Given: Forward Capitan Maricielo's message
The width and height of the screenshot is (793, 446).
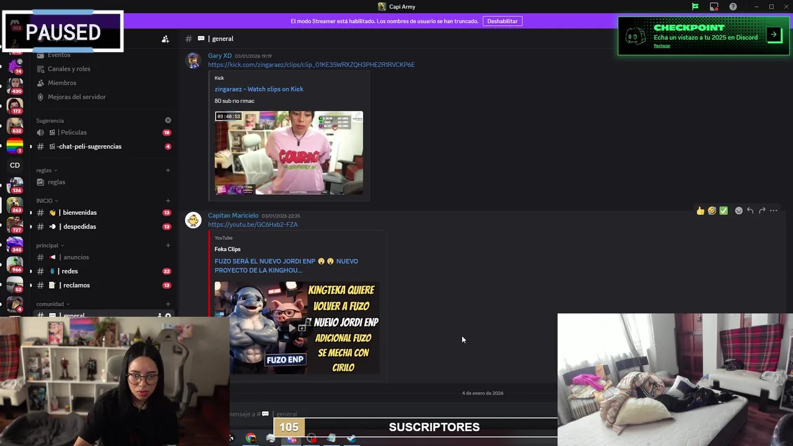Looking at the screenshot, I should 762,211.
